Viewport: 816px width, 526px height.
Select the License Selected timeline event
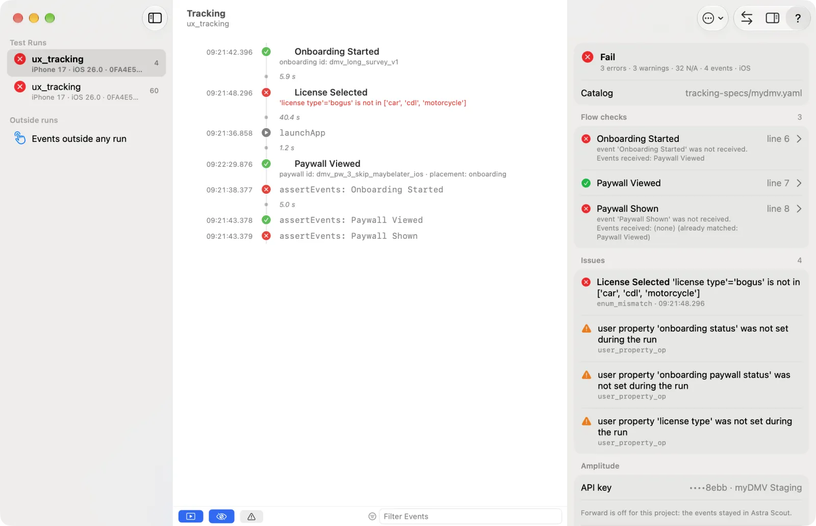[x=331, y=92]
